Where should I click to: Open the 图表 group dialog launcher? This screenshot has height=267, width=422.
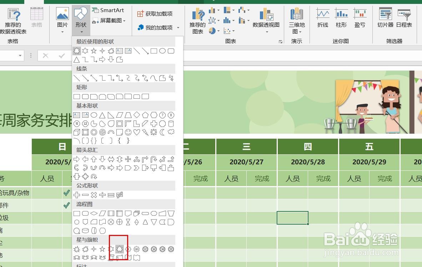(x=280, y=42)
